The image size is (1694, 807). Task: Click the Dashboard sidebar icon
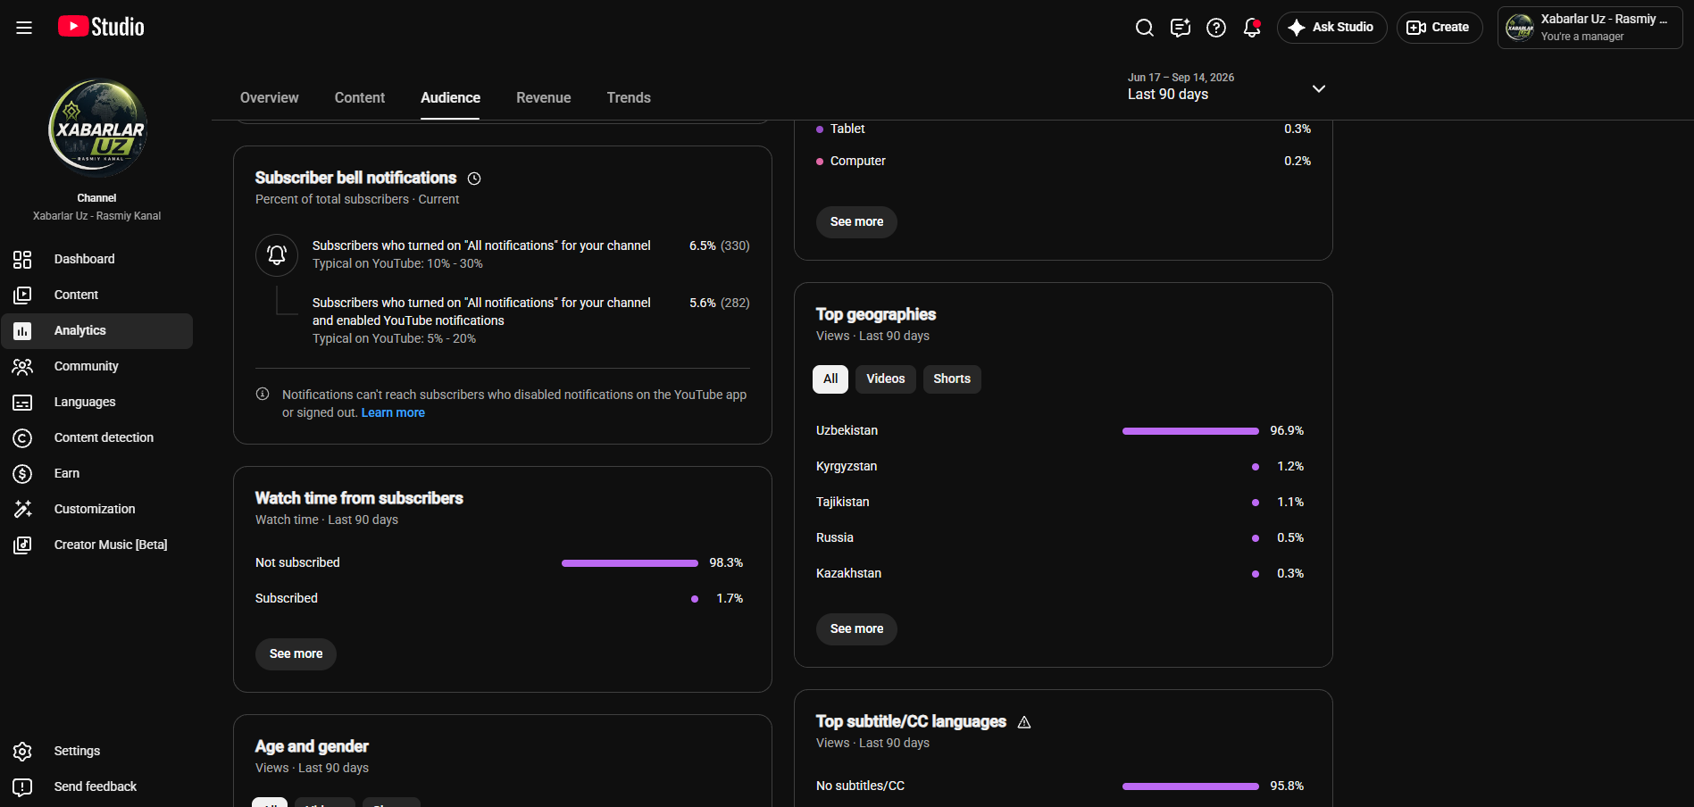(x=22, y=260)
